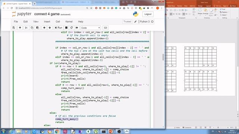Reload the page in Chrome

click(12, 8)
